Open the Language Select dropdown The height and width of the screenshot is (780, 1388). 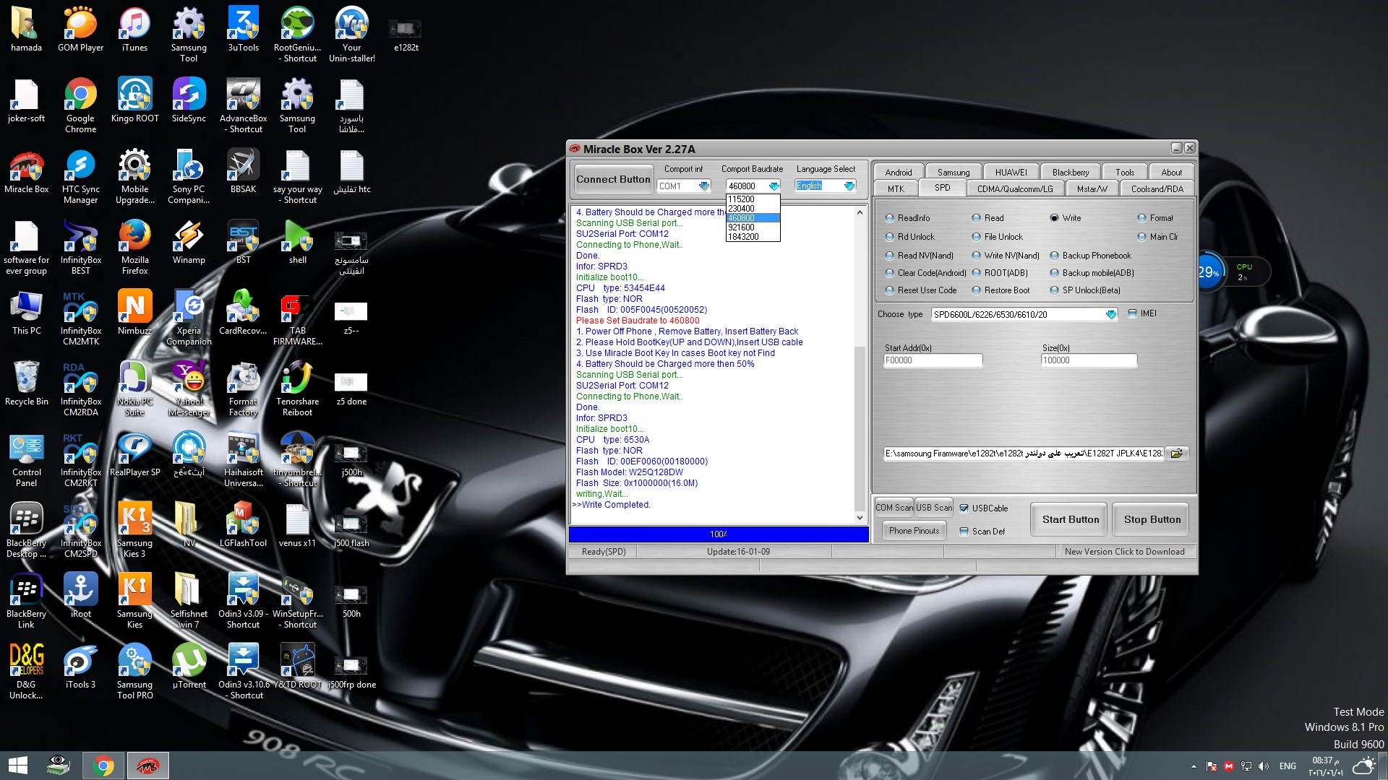(849, 186)
